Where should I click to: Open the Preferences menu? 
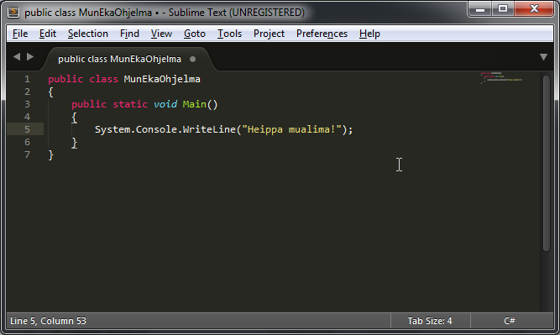322,34
